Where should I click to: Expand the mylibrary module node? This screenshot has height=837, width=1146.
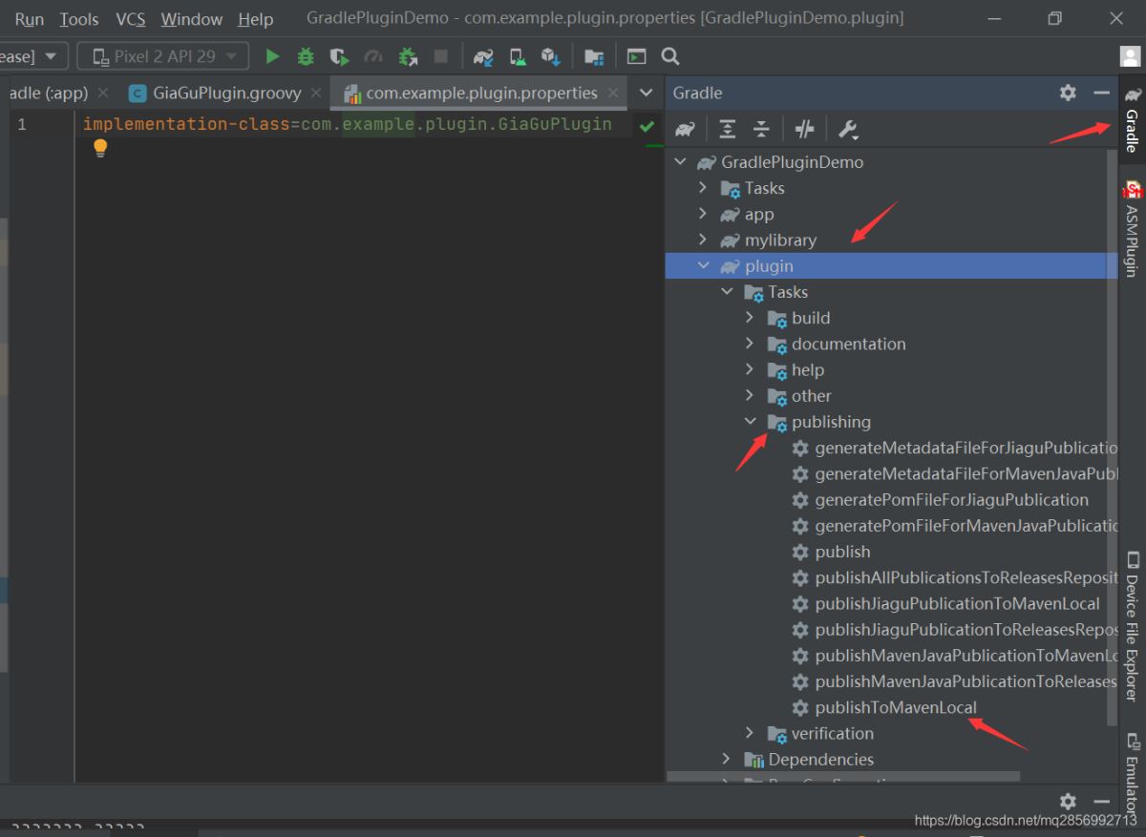click(703, 241)
